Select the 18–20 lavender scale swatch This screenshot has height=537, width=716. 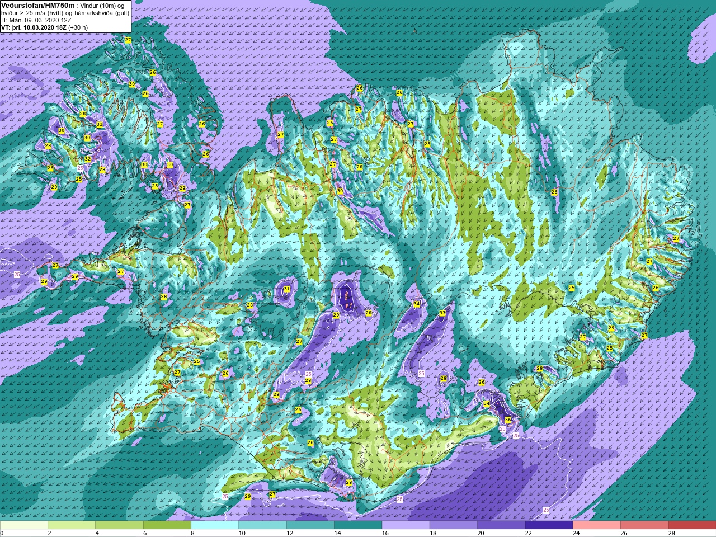click(x=454, y=525)
